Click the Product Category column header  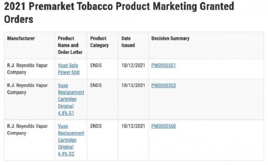tap(99, 42)
